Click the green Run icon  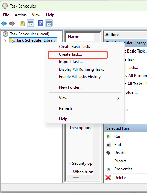(x=108, y=136)
